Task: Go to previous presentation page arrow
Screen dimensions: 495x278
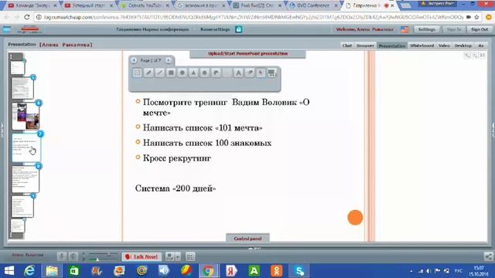Action: 134,60
